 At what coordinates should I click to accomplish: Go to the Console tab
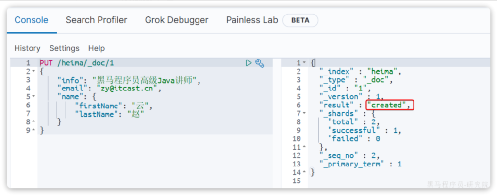tap(31, 20)
